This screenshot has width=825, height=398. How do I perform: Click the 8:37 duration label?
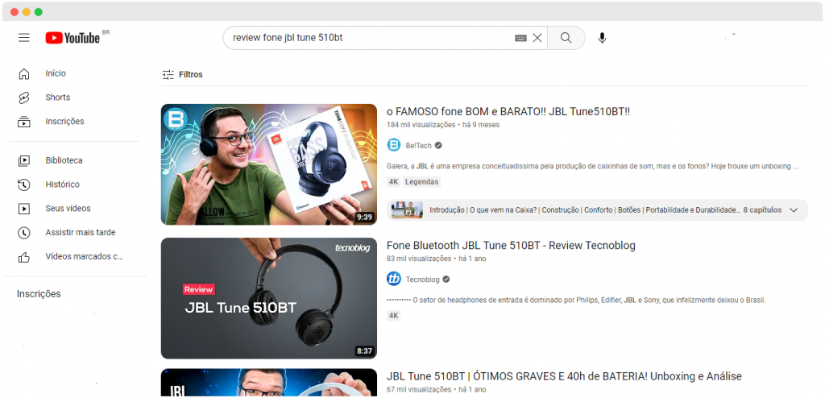click(364, 350)
